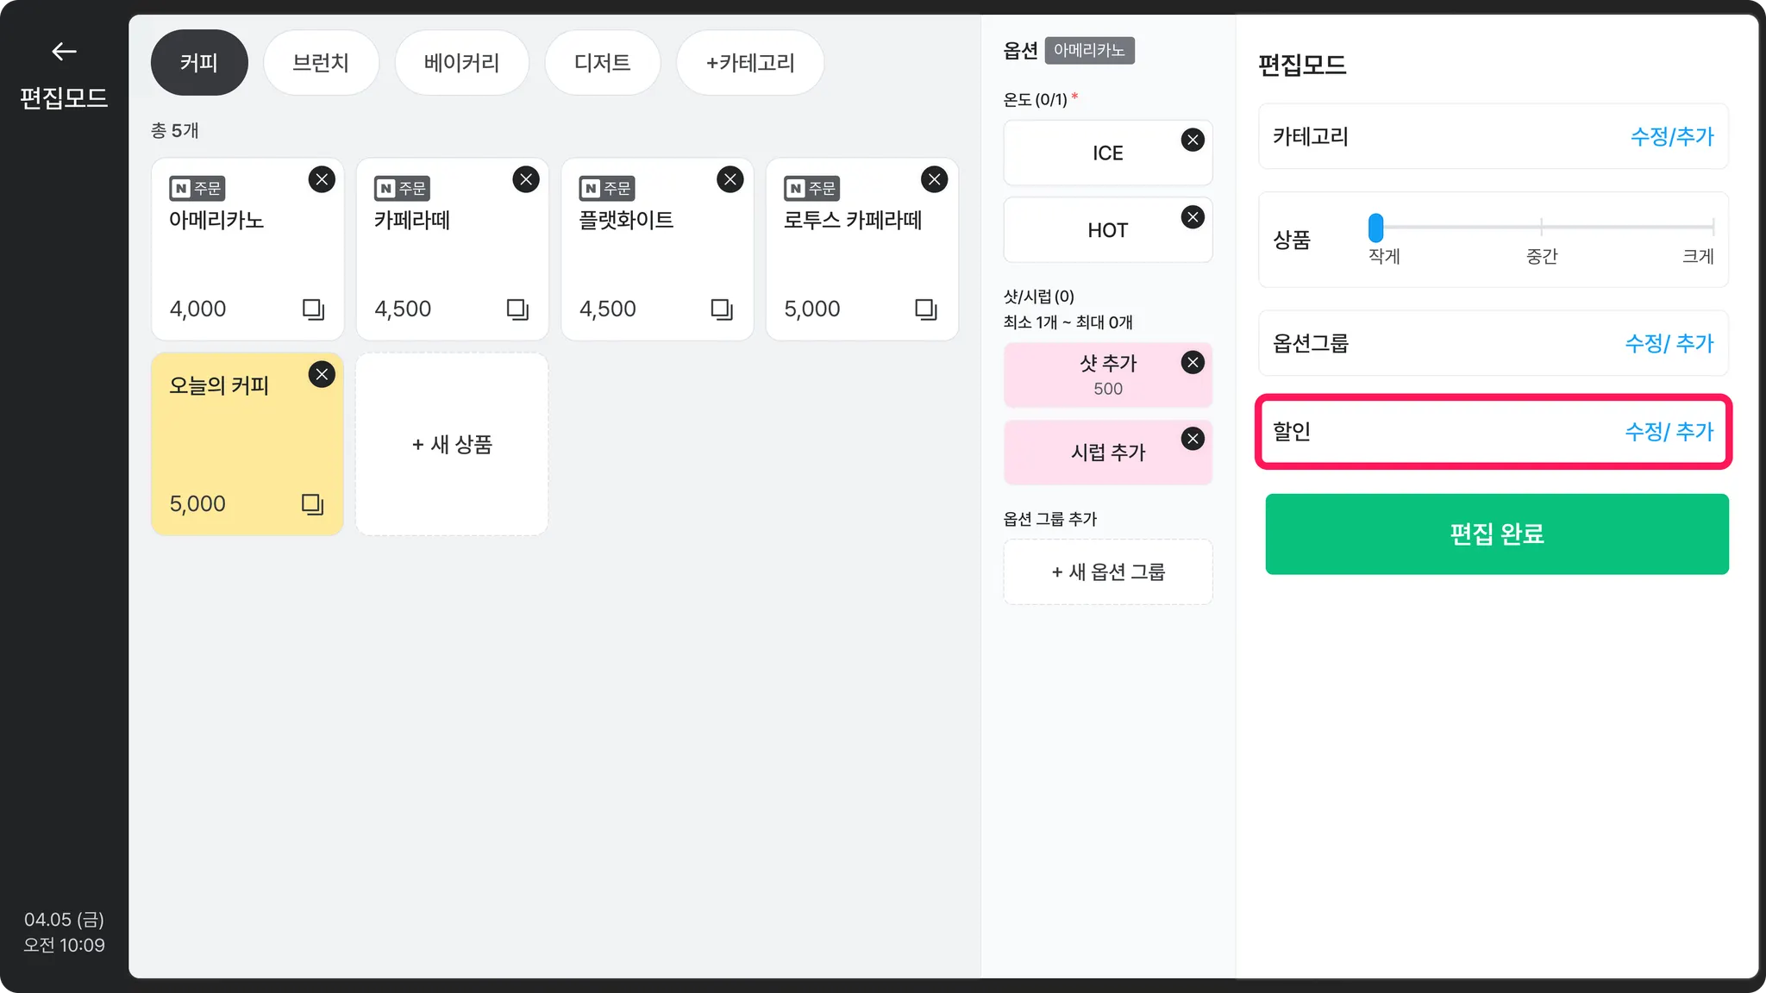Screen dimensions: 1766x993
Task: Remove the 아메리카노 product card
Action: point(322,179)
